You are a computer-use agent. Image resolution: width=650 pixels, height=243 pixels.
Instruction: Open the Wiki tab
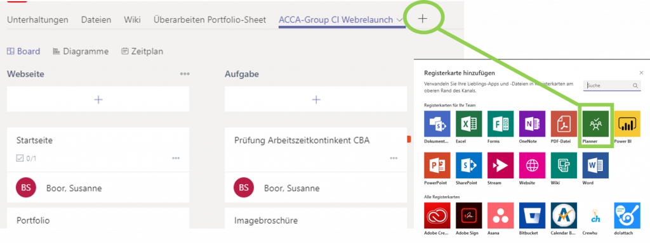pyautogui.click(x=132, y=20)
